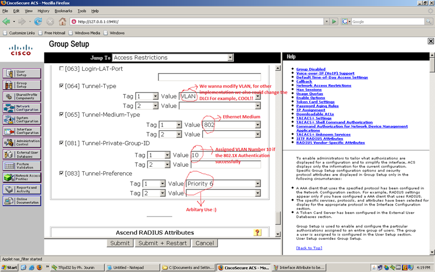The width and height of the screenshot is (435, 272).
Task: Uncheck the [081] Tunnel-Private-Group-ID checkbox
Action: click(62, 143)
